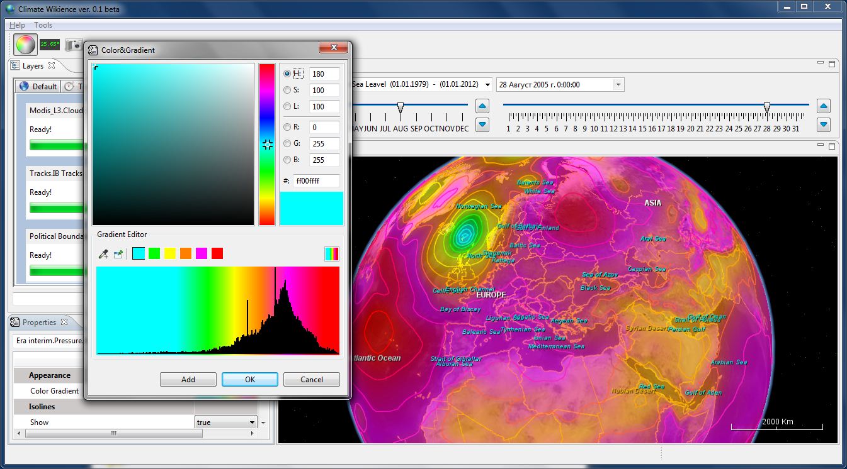The height and width of the screenshot is (469, 847).
Task: Click the pin-to-window gradient icon
Action: (x=118, y=254)
